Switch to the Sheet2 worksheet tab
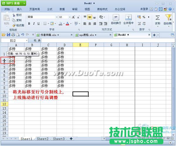The width and height of the screenshot is (176, 146). (x=42, y=139)
